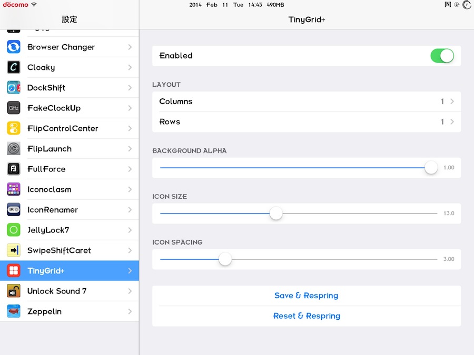The height and width of the screenshot is (355, 474).
Task: Tap the SwipeShiftCaret arrow icon
Action: coord(14,250)
